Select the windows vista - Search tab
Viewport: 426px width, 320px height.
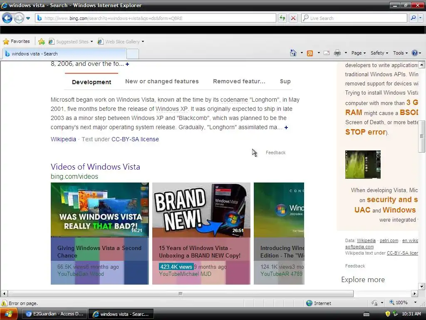(x=64, y=54)
